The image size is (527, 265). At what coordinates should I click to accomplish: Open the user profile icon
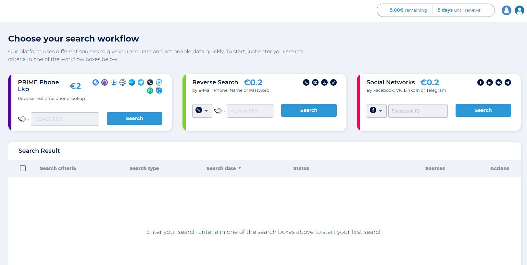[x=519, y=10]
